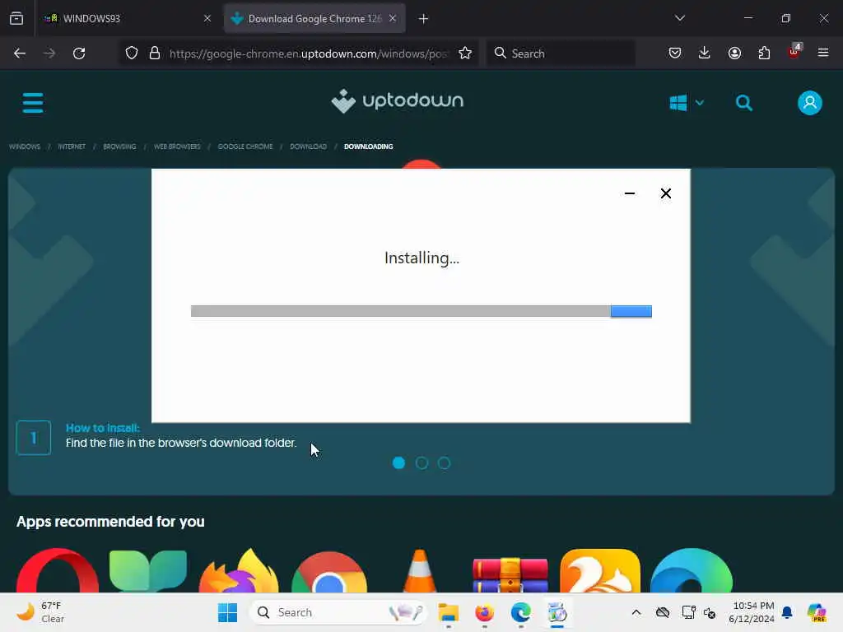Go to WEB BROWSERS breadcrumb link
Screen dimensions: 843x632
(x=177, y=146)
